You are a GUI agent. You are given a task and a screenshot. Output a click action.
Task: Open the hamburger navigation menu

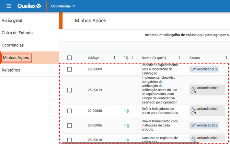pos(9,6)
